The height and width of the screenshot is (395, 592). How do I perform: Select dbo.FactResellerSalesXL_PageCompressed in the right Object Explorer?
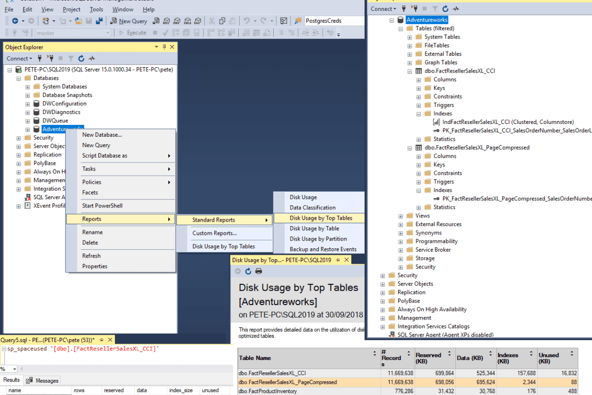coord(477,148)
